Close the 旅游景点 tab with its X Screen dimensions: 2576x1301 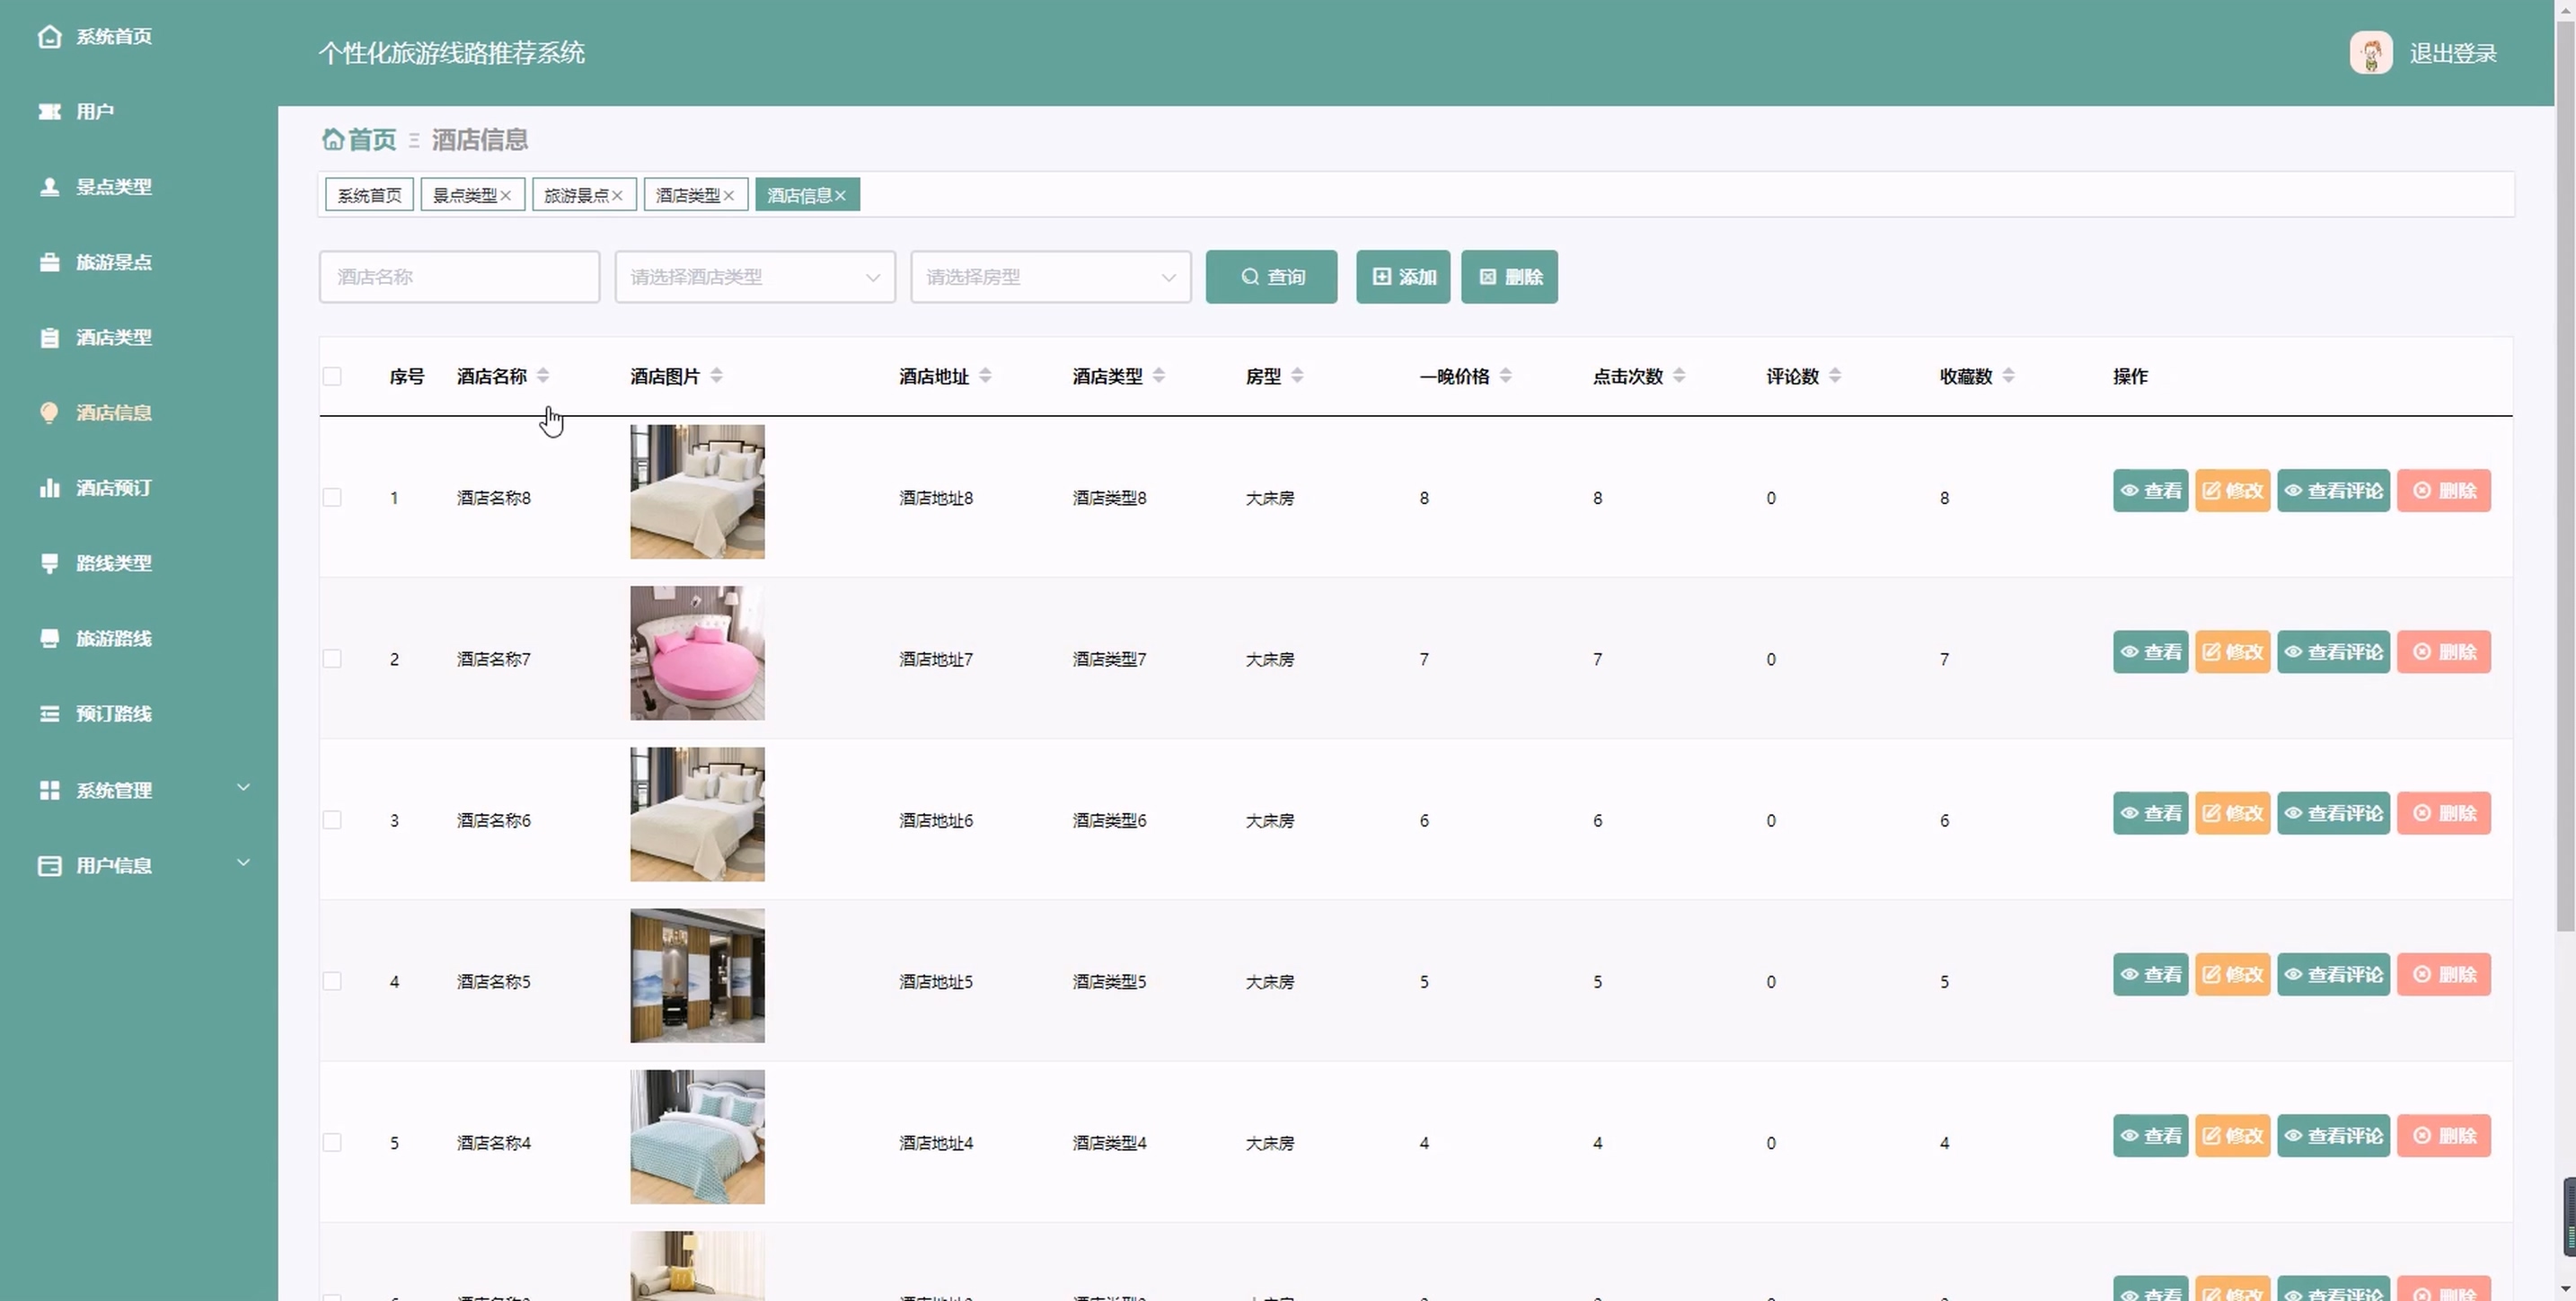pyautogui.click(x=617, y=196)
